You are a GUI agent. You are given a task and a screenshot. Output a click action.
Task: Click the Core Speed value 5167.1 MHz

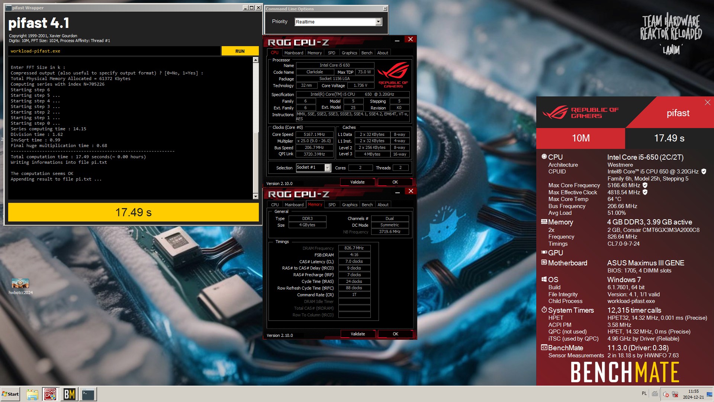(x=314, y=134)
